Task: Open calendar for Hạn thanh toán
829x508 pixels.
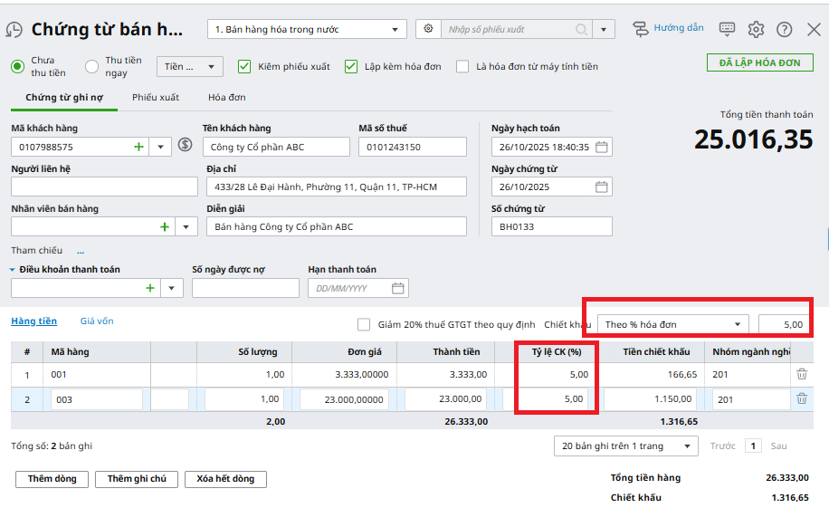Action: click(398, 289)
